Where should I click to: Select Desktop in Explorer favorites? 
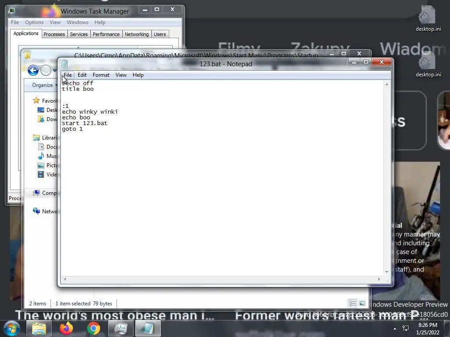[x=47, y=110]
